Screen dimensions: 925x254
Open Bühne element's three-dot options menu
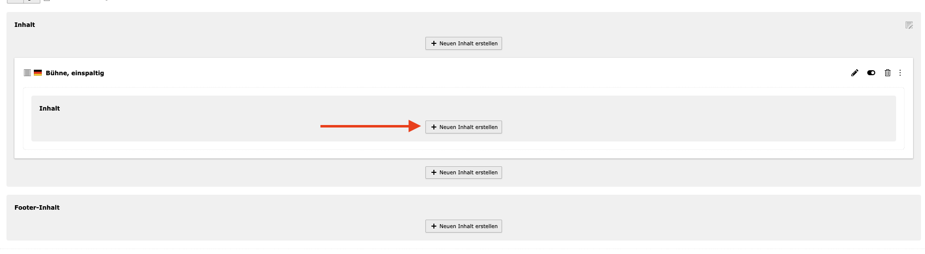coord(900,73)
